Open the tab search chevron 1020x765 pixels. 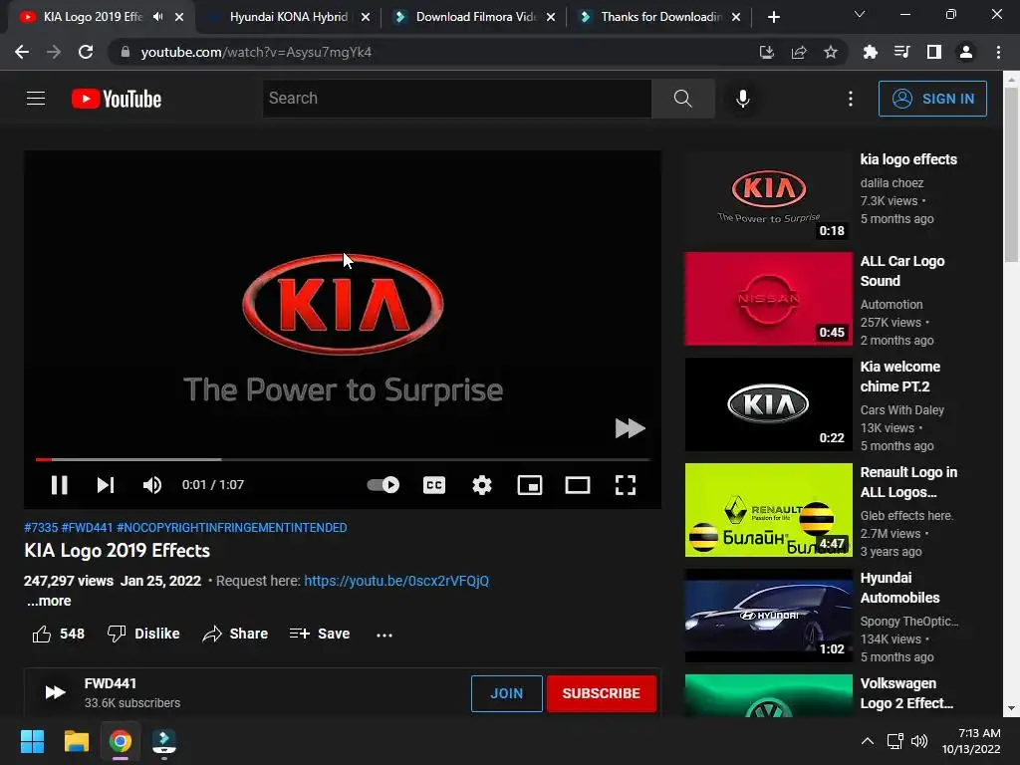pyautogui.click(x=860, y=14)
